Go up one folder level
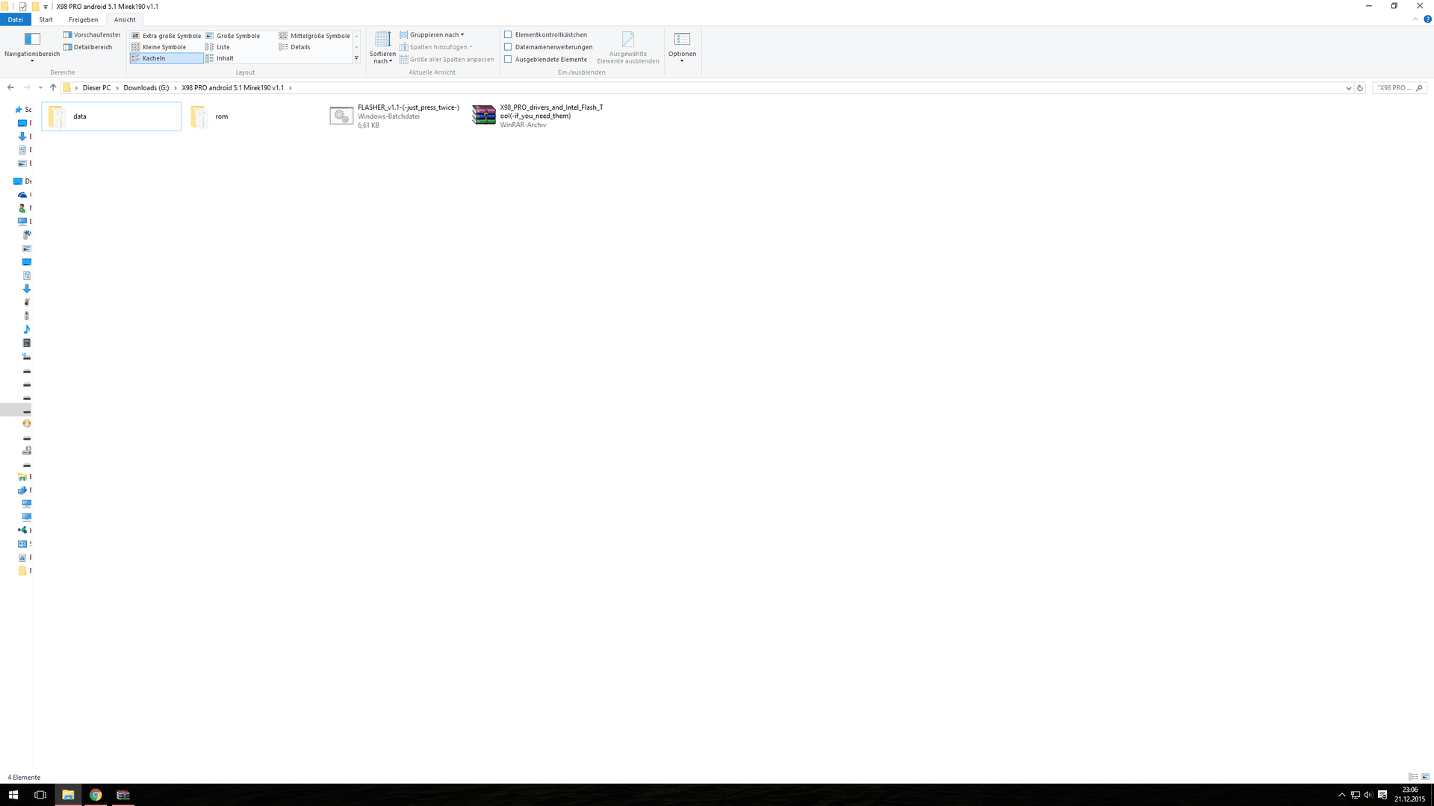The image size is (1434, 806). coord(53,88)
